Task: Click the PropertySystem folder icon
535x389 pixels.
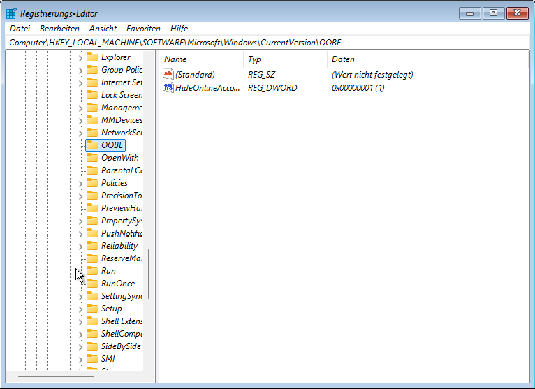Action: tap(92, 221)
